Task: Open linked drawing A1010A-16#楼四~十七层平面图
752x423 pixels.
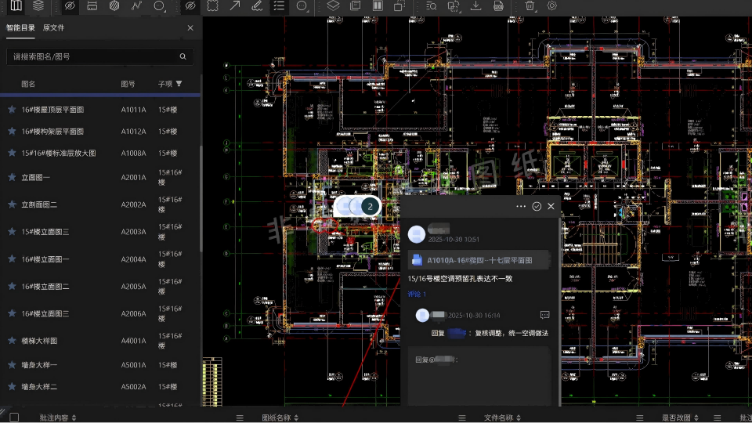Action: [x=479, y=260]
